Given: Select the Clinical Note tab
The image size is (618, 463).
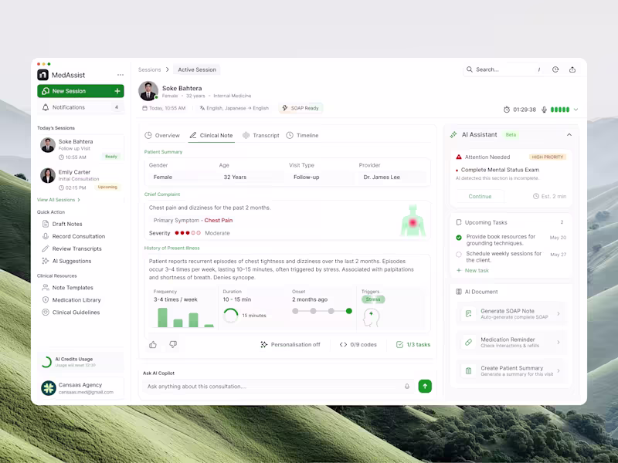Looking at the screenshot, I should point(211,135).
